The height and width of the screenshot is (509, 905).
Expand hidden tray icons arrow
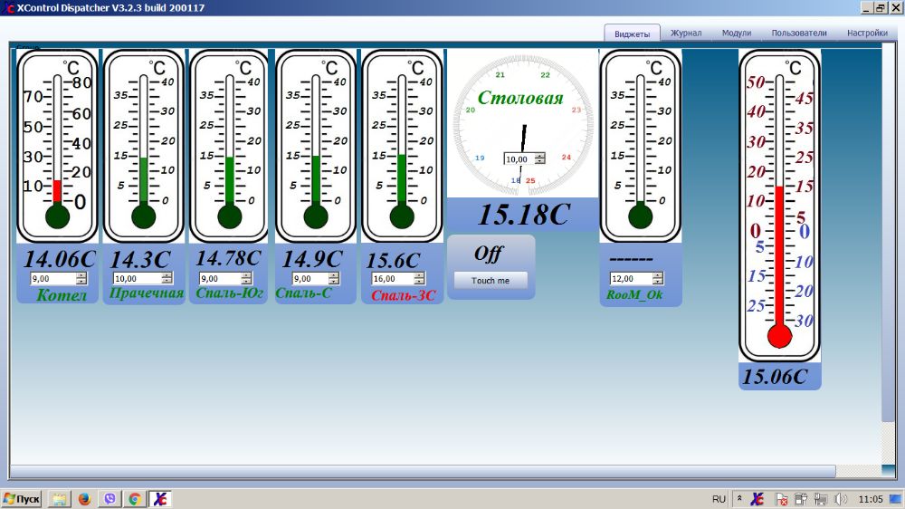(739, 499)
